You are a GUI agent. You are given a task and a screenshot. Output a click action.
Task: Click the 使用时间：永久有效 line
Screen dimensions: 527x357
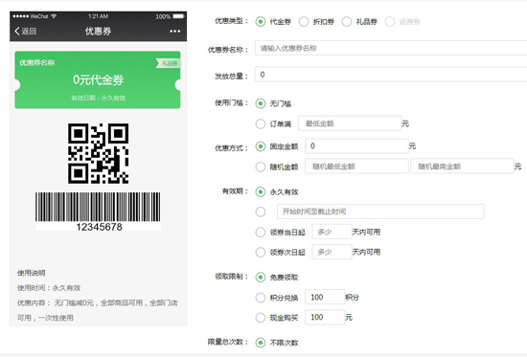click(x=49, y=288)
